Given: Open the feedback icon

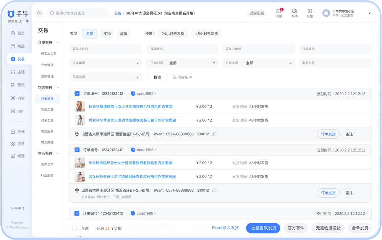Looking at the screenshot, I should point(309,11).
